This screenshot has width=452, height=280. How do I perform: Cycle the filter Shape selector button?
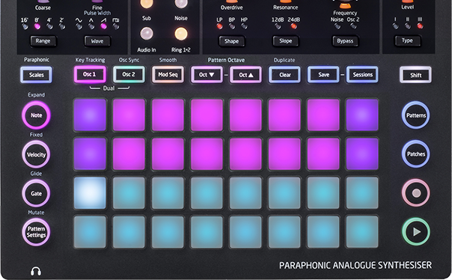pyautogui.click(x=232, y=41)
